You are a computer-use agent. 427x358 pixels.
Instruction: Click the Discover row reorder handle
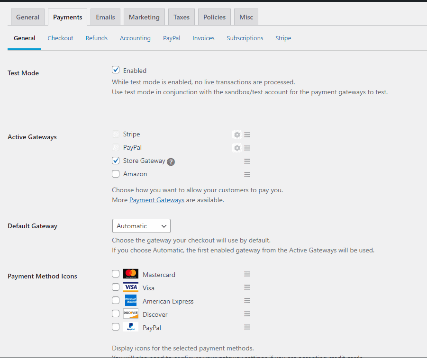(x=247, y=314)
